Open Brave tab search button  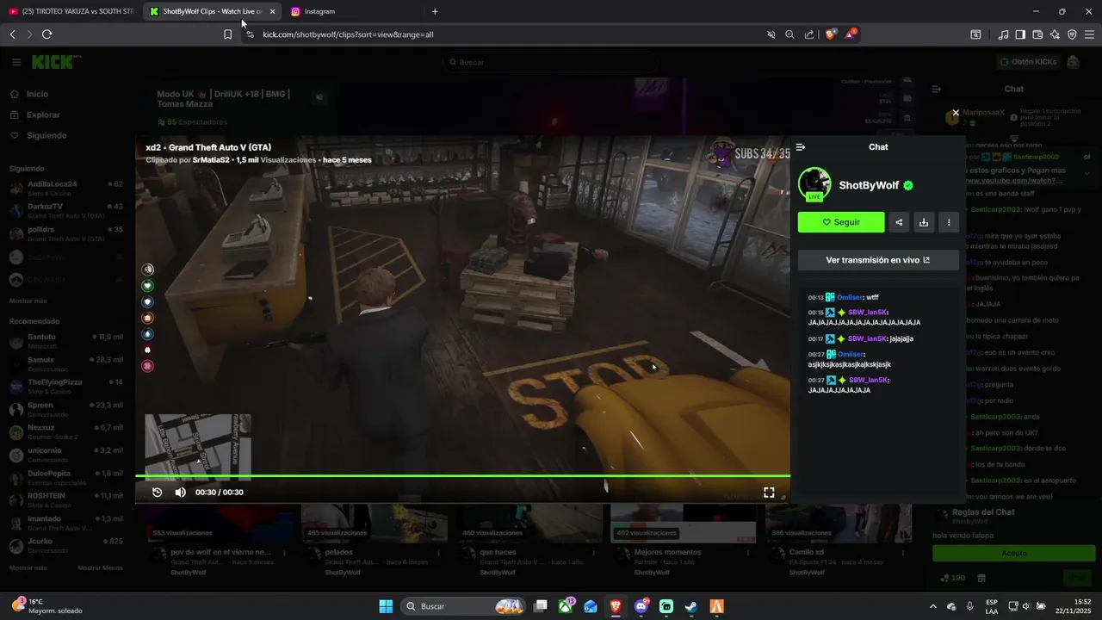pos(975,34)
